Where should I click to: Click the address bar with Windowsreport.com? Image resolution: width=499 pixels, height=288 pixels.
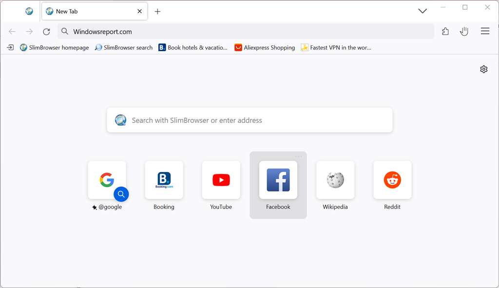coord(246,31)
